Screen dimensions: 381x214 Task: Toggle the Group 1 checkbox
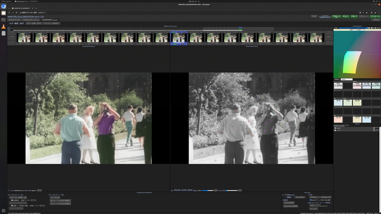click(335, 128)
